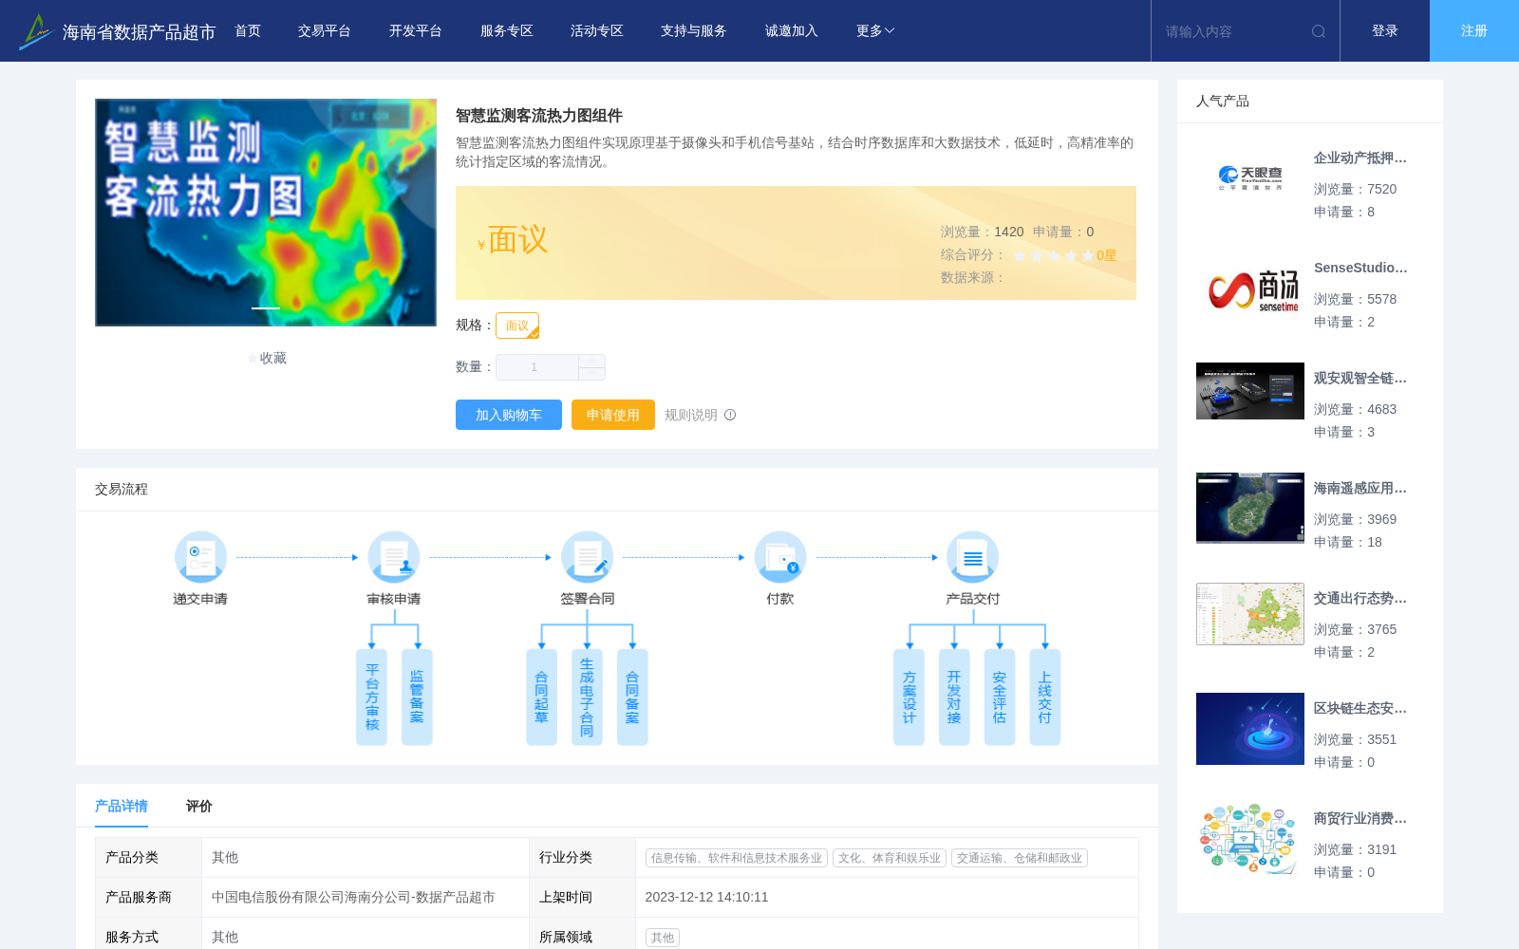Click the quantity input field
The height and width of the screenshot is (949, 1519).
537,367
